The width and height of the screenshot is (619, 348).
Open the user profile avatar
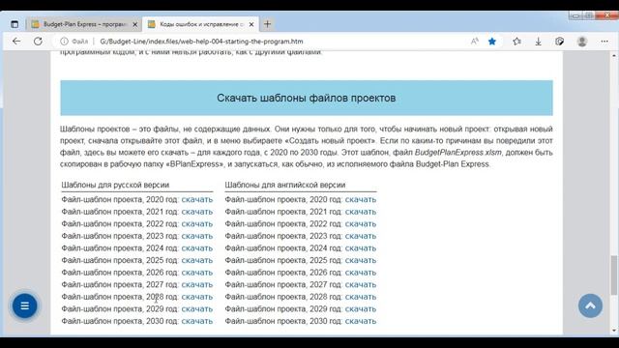(x=582, y=41)
